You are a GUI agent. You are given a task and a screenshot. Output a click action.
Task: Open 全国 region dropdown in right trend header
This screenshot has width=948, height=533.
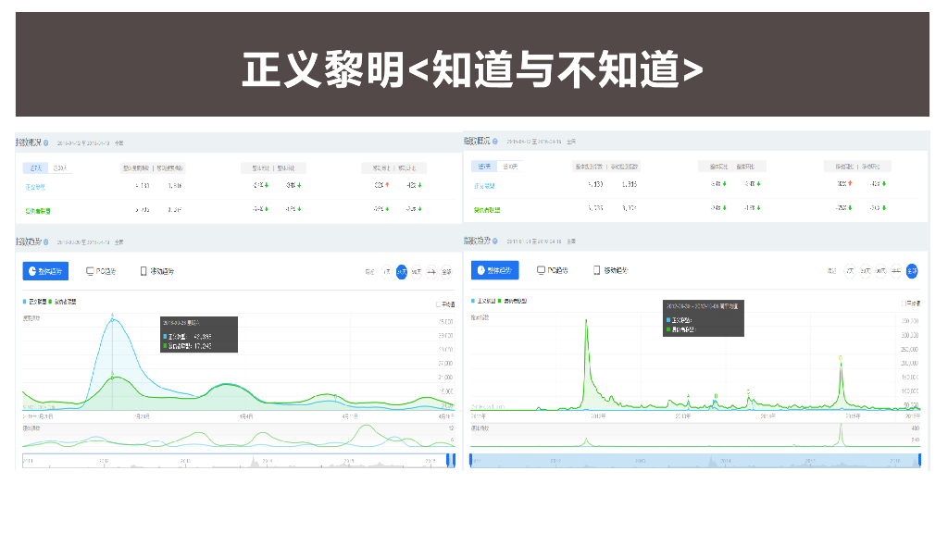(571, 242)
